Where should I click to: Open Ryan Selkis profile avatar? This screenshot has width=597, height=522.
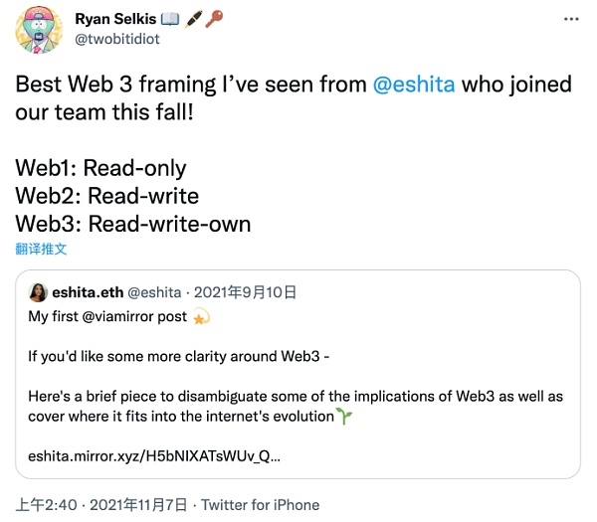coord(40,30)
